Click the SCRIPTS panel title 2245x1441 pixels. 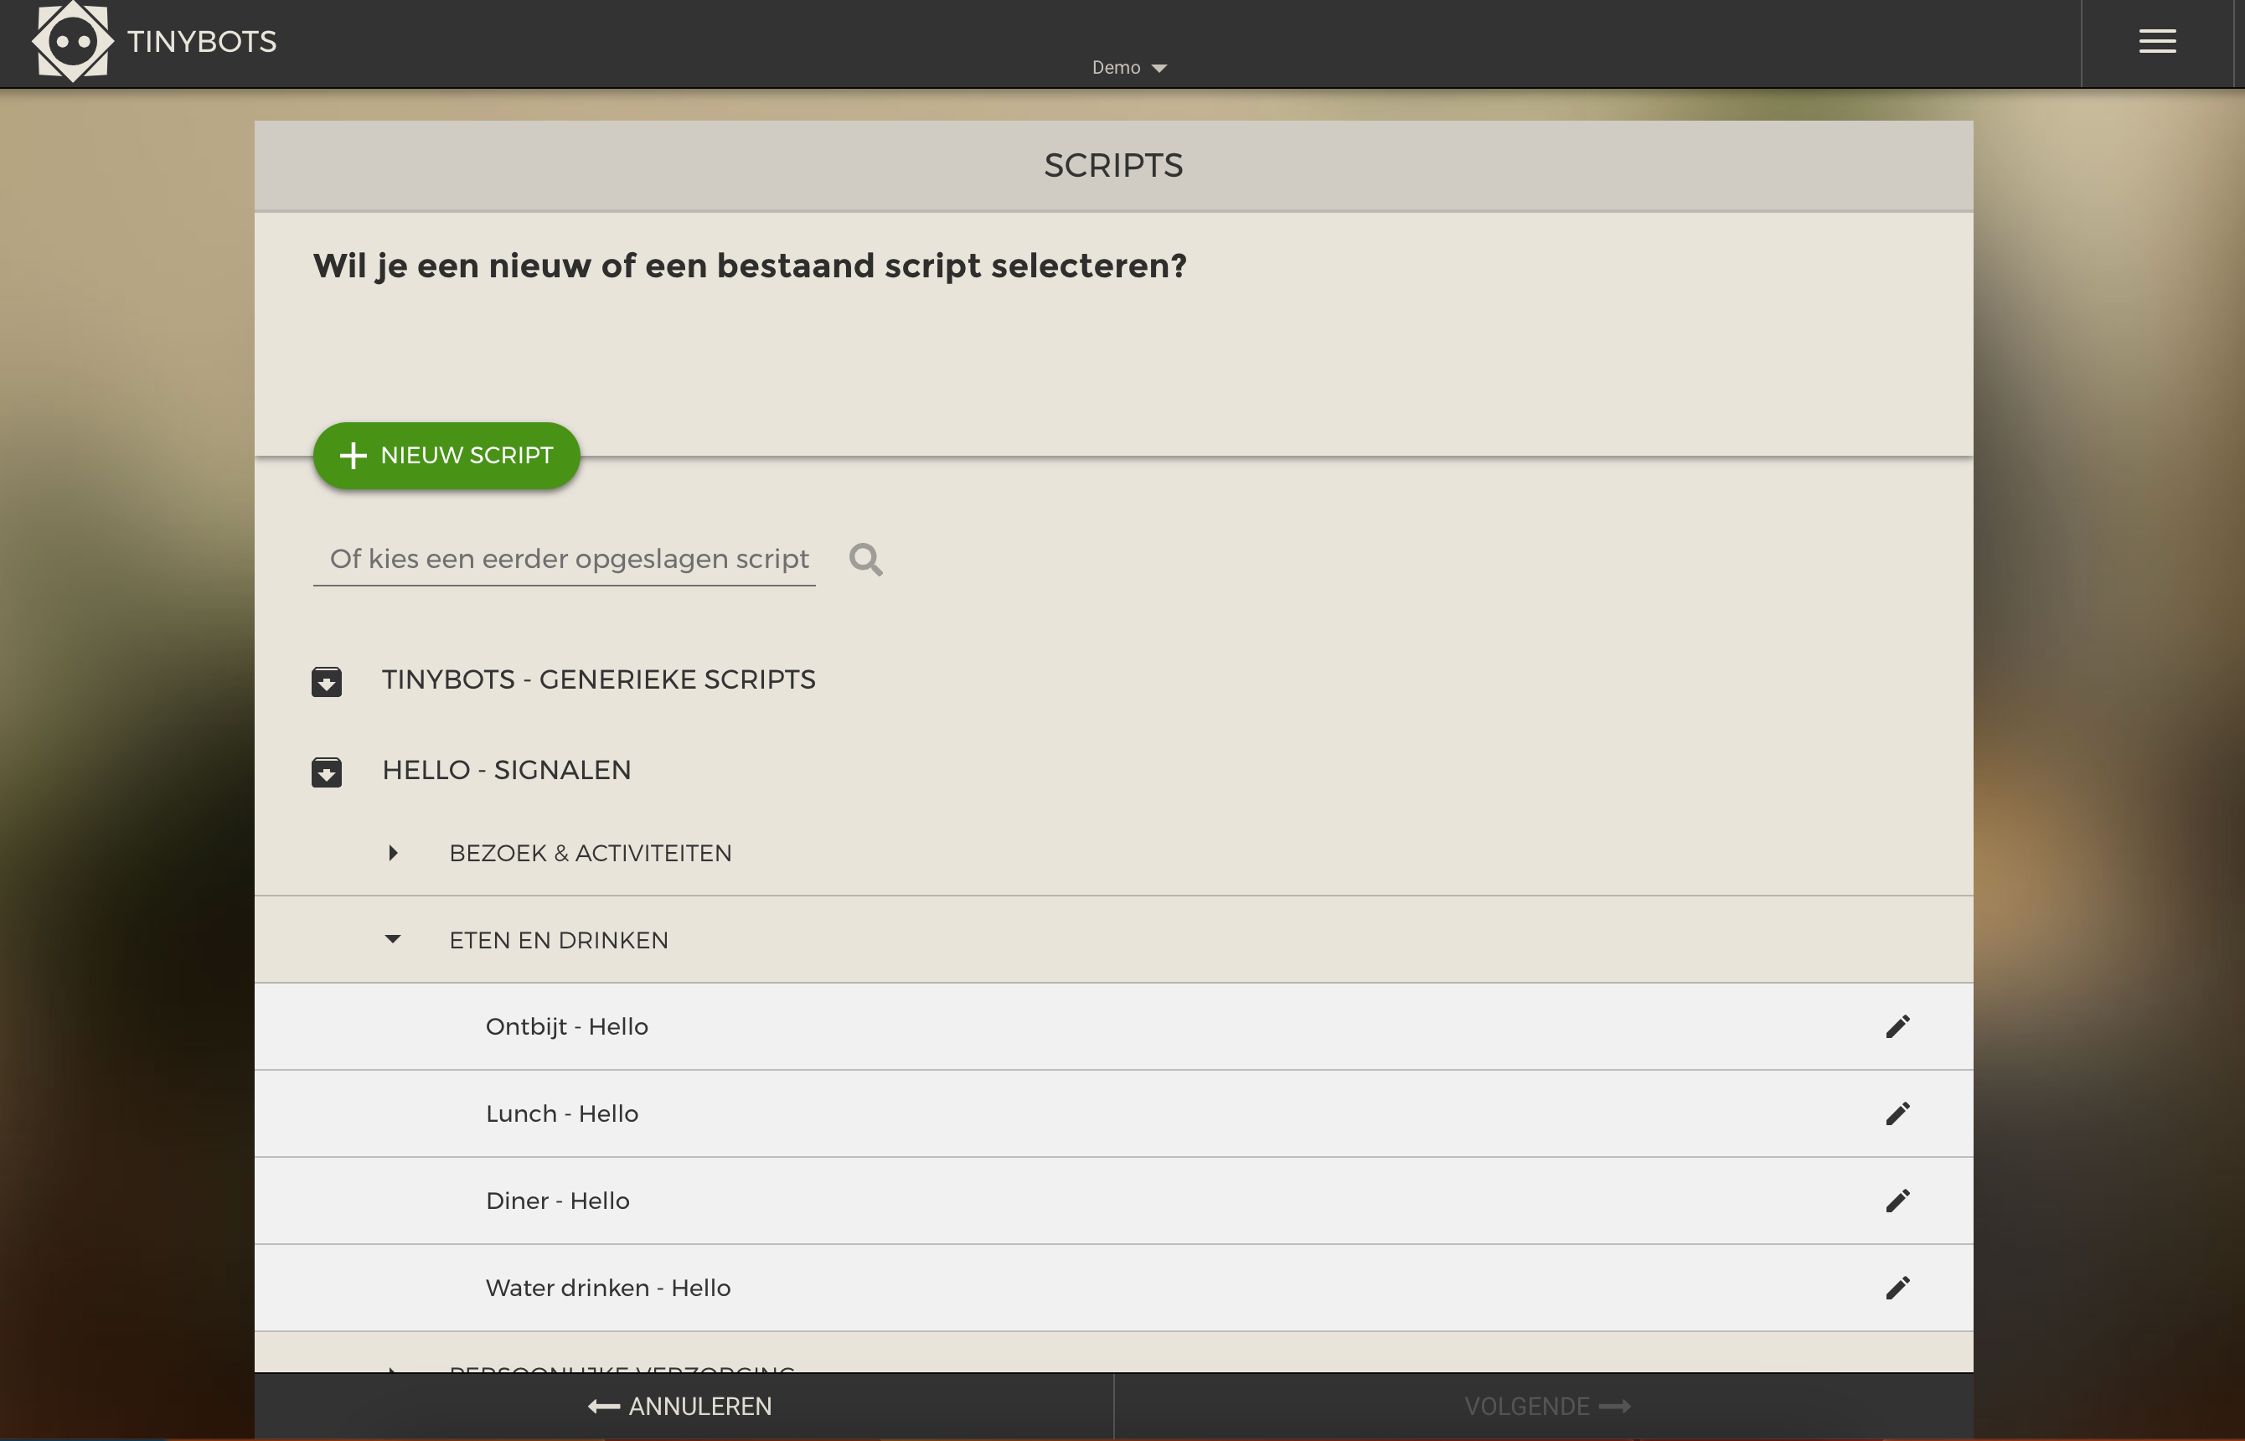[1113, 166]
